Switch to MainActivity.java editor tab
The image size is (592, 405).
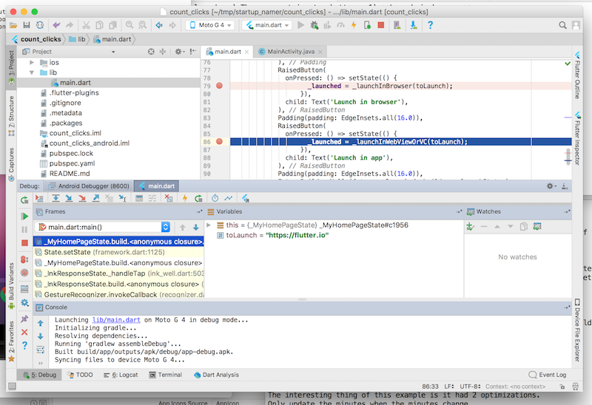(x=291, y=52)
